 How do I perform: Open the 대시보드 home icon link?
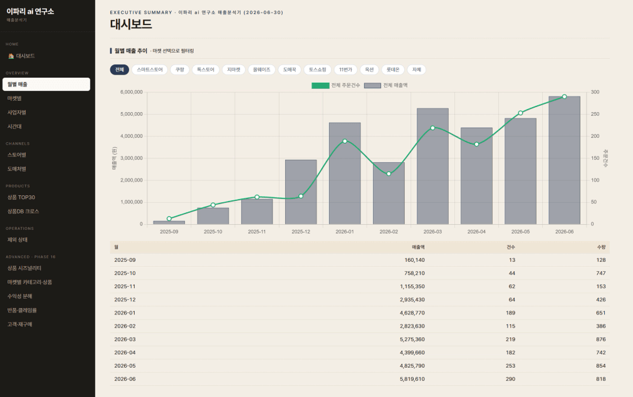(22, 56)
